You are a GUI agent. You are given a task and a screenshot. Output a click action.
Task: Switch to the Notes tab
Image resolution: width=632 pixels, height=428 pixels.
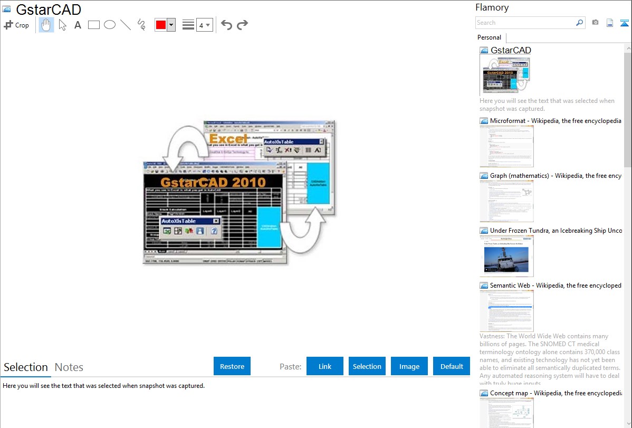coord(69,367)
